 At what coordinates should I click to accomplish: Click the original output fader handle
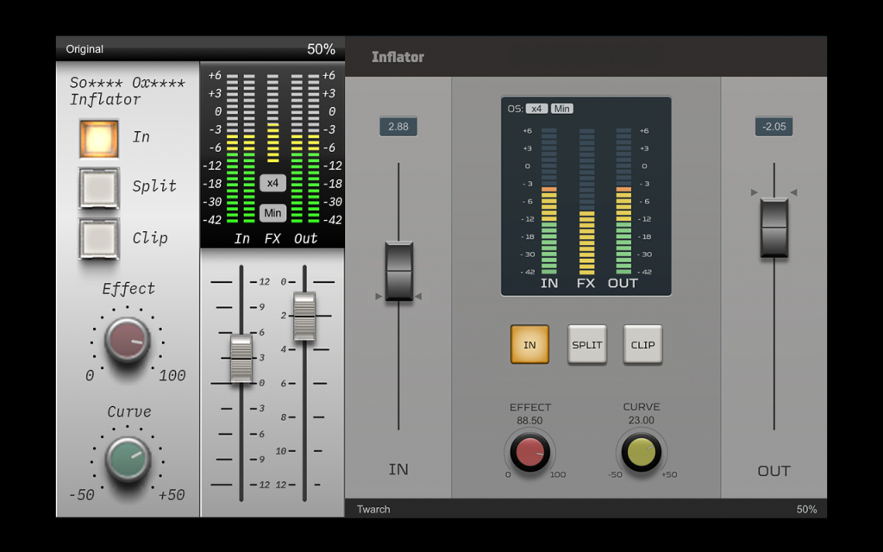pos(304,316)
